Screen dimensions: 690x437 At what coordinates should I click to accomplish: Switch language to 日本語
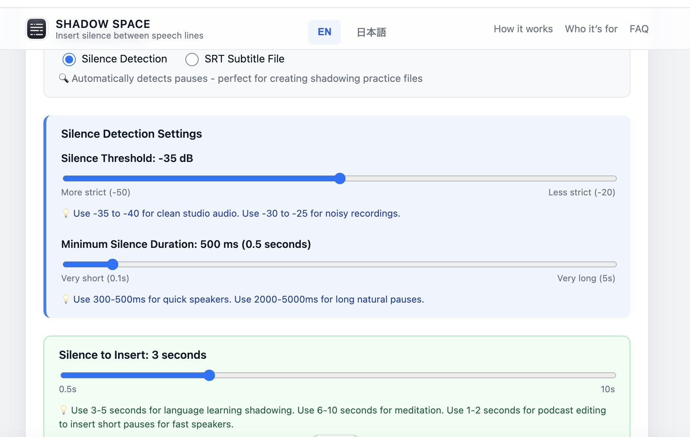click(x=371, y=32)
